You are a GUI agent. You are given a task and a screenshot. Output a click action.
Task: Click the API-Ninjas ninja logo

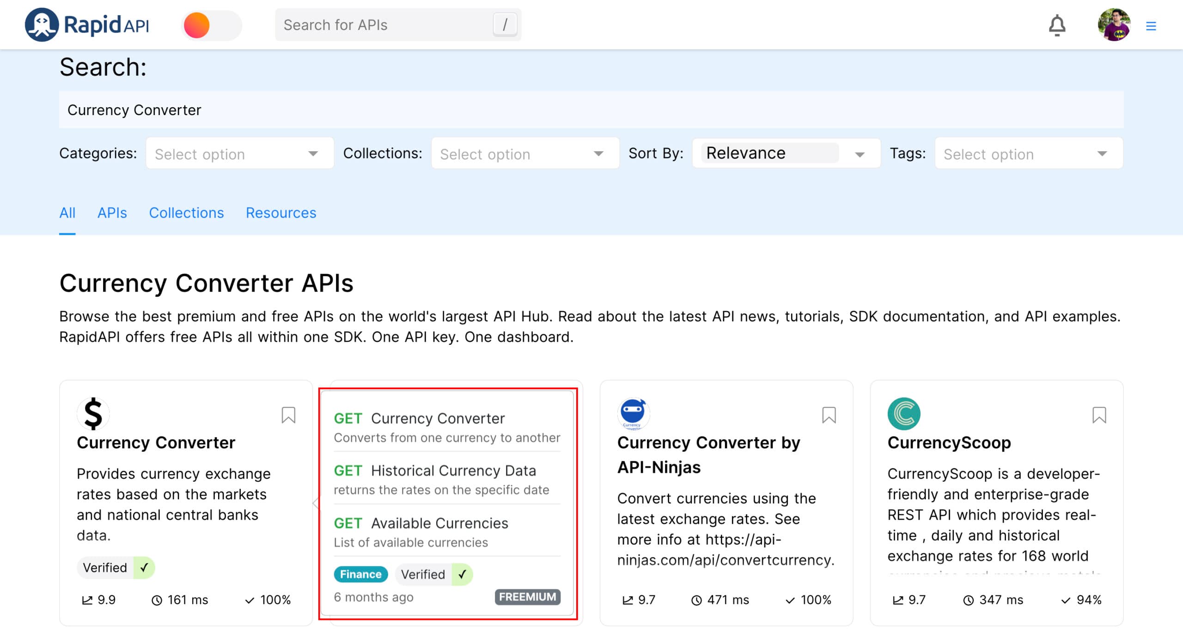tap(633, 413)
